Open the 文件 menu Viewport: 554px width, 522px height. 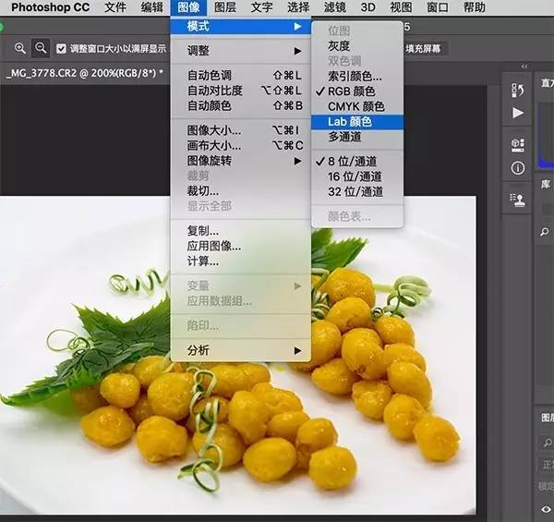tap(115, 7)
